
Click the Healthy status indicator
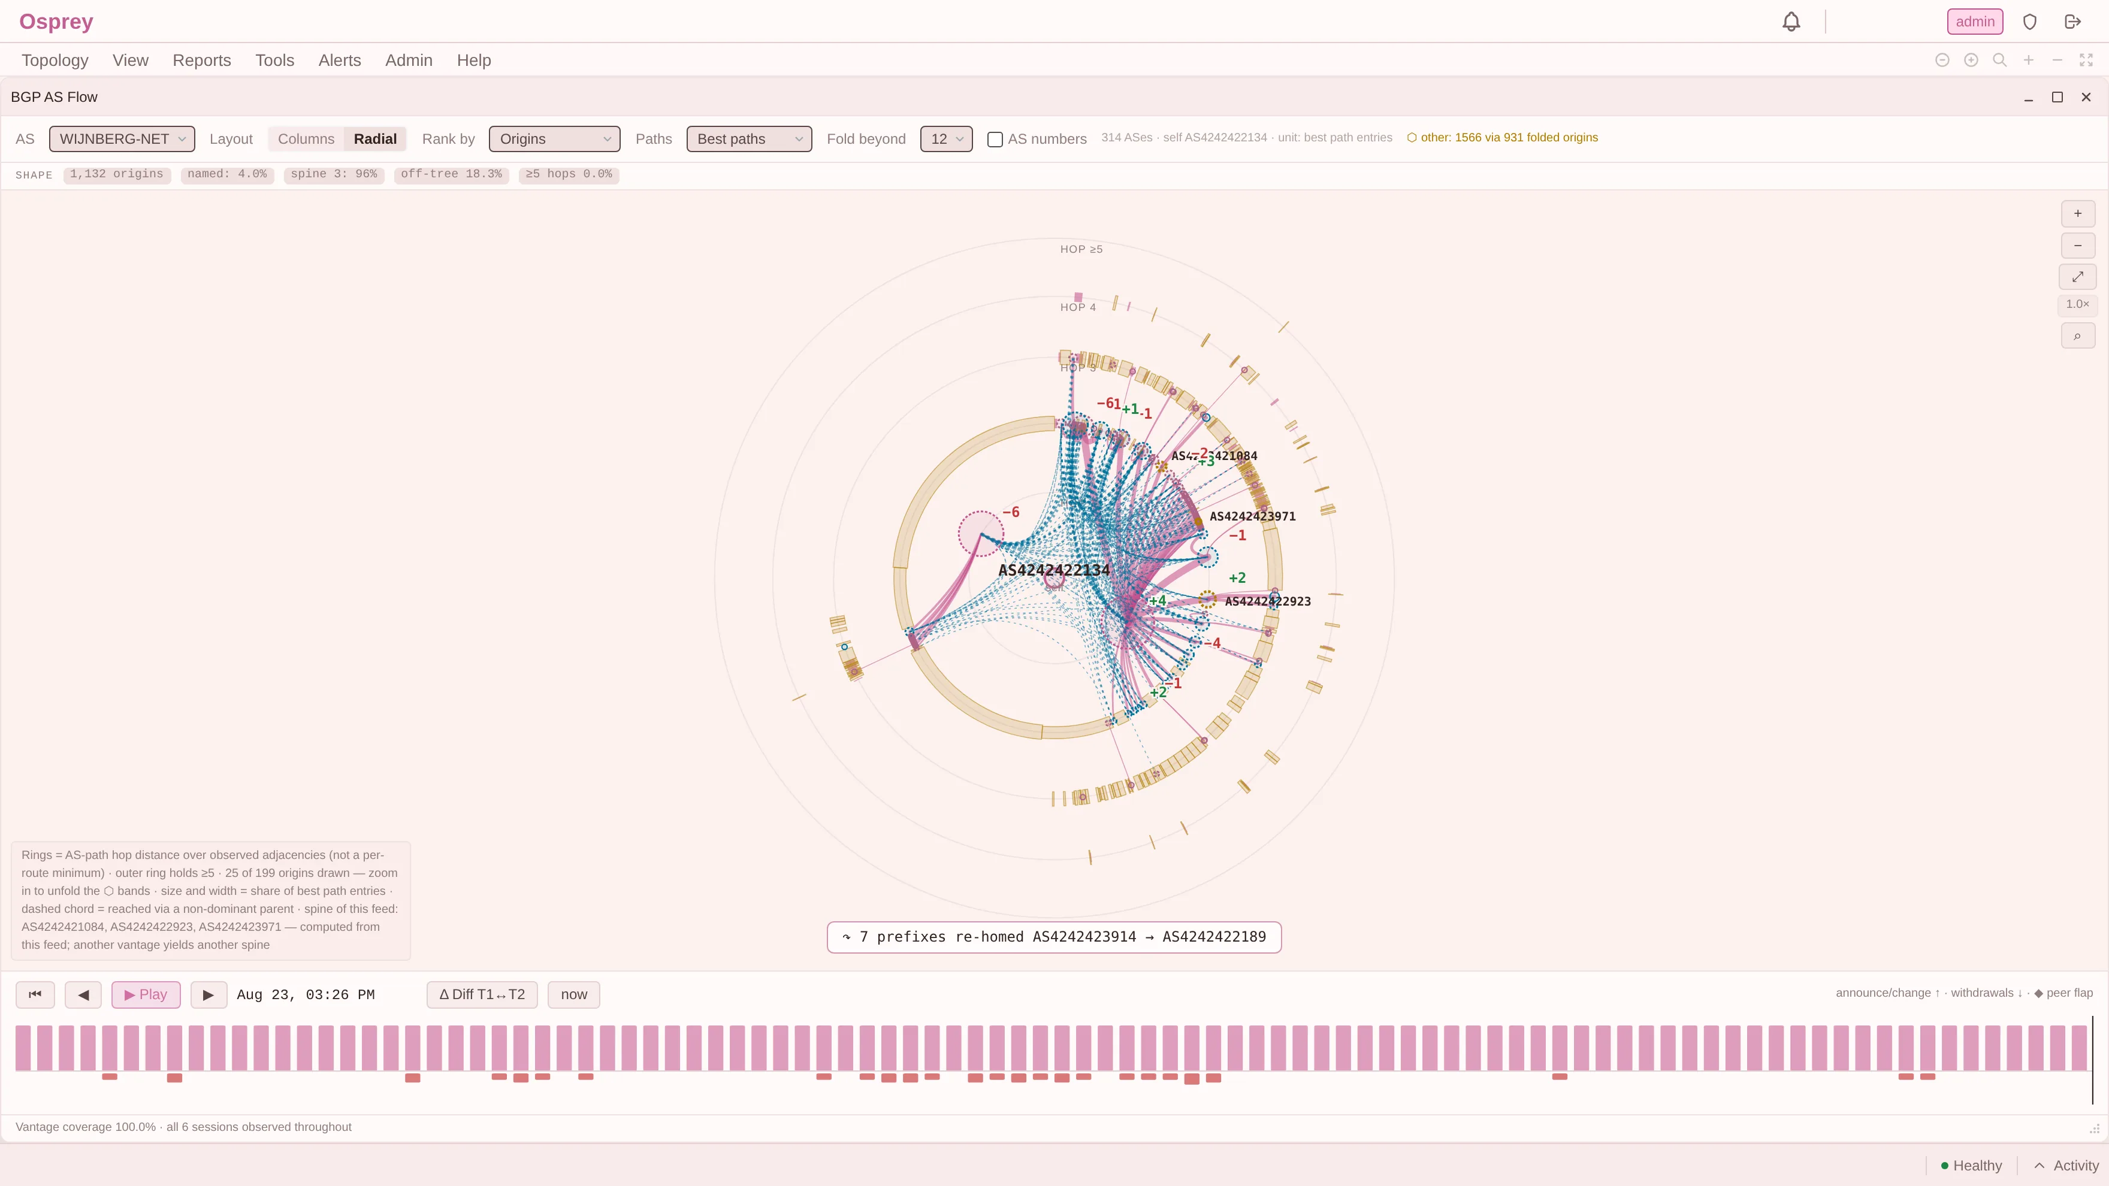tap(1971, 1166)
